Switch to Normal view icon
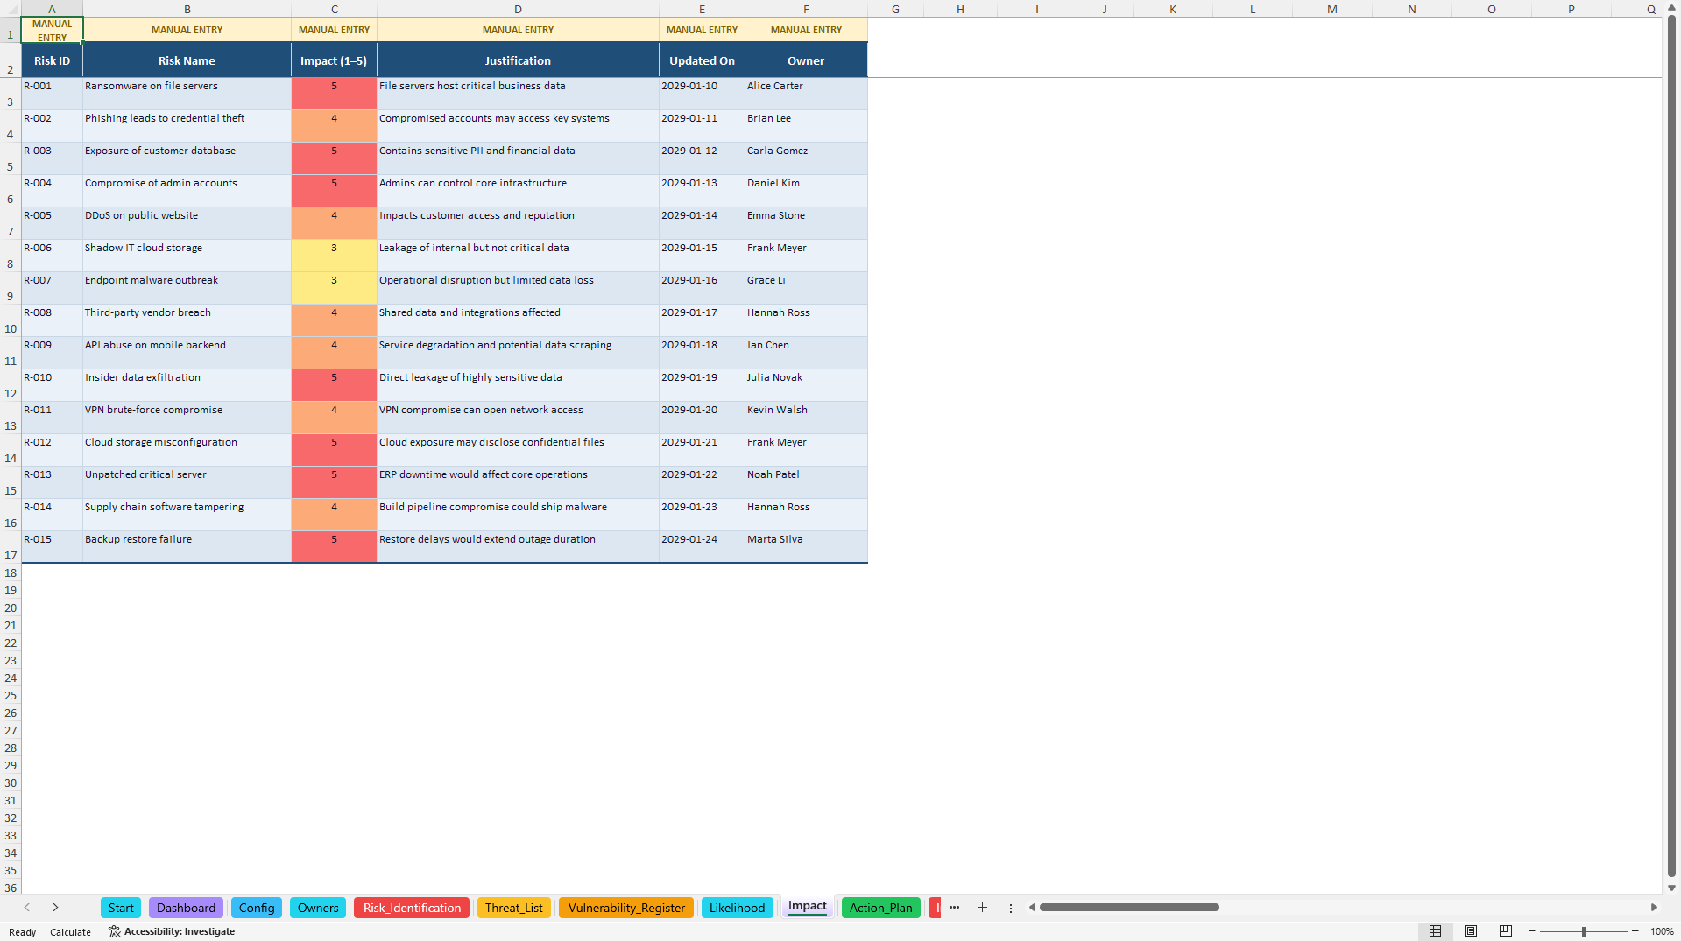This screenshot has width=1681, height=941. coord(1435,931)
